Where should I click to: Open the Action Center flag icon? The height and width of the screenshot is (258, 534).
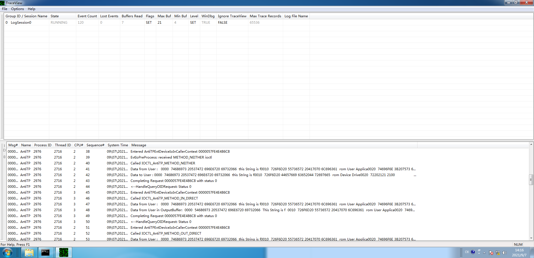pos(491,253)
